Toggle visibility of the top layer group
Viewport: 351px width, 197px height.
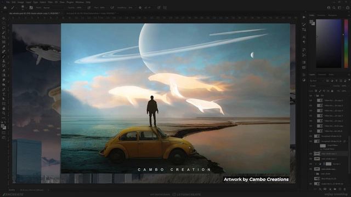tap(311, 95)
